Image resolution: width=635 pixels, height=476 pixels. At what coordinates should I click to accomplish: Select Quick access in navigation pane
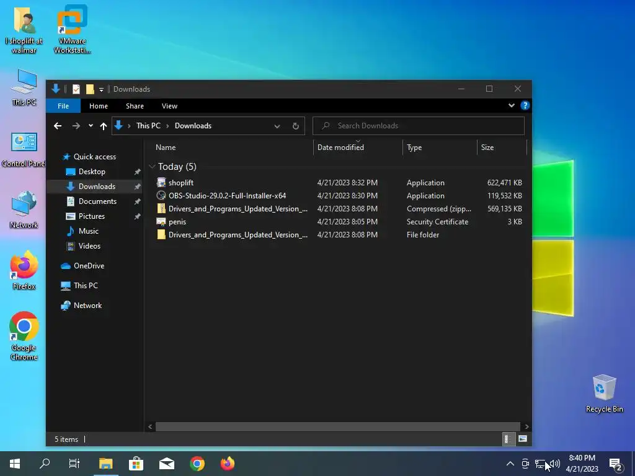point(95,157)
